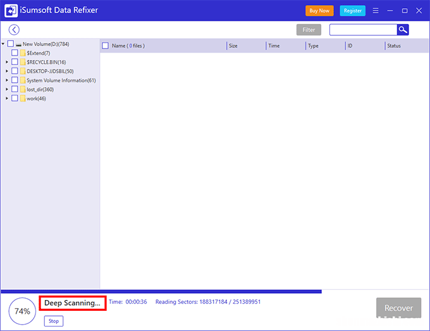
Task: Expand the DESKTOP-JJDSBIL folder node
Action: coord(7,71)
